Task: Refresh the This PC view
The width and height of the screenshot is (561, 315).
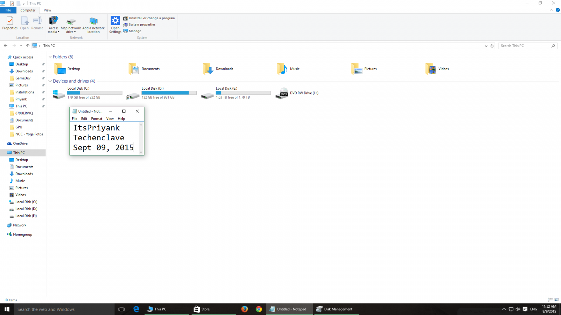Action: point(492,46)
